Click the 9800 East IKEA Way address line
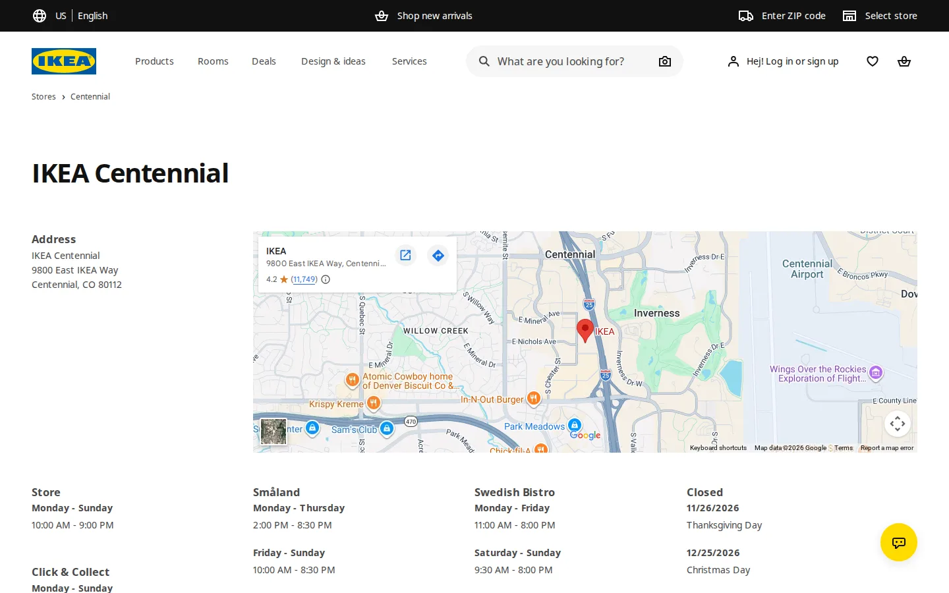The width and height of the screenshot is (949, 593). 75,270
